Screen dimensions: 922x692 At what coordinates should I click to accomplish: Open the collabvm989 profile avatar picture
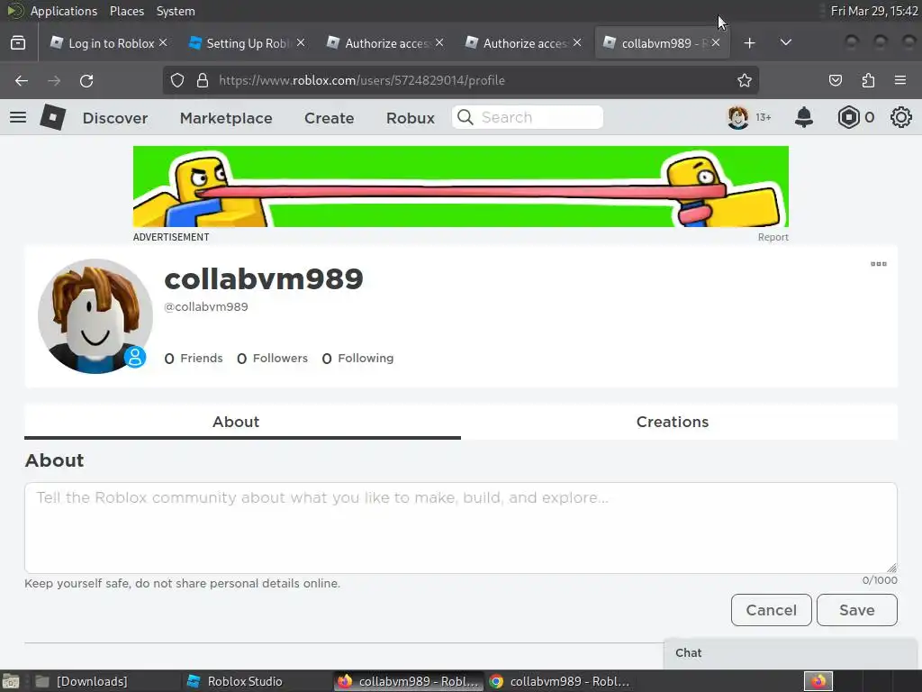point(95,316)
